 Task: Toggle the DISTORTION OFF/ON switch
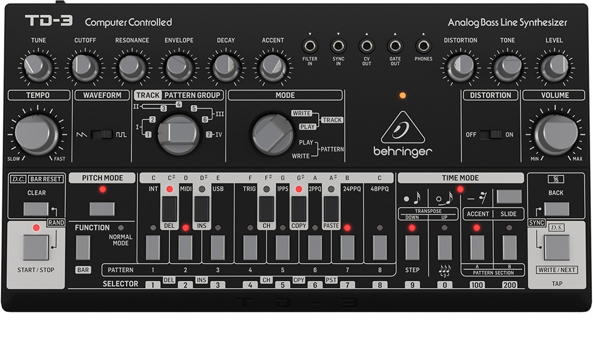[491, 134]
